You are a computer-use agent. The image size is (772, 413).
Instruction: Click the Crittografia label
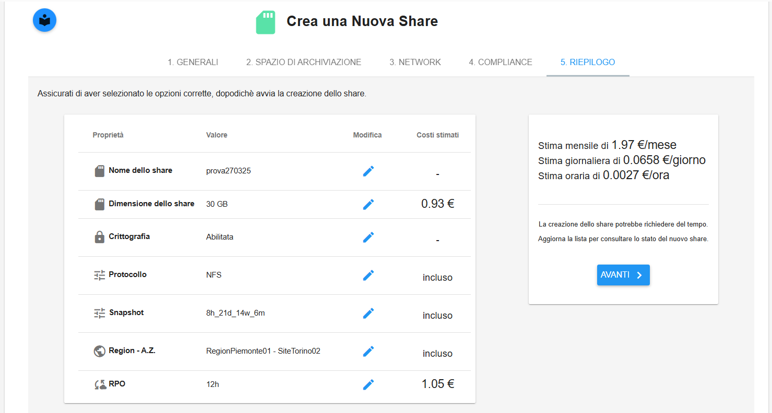tap(129, 236)
